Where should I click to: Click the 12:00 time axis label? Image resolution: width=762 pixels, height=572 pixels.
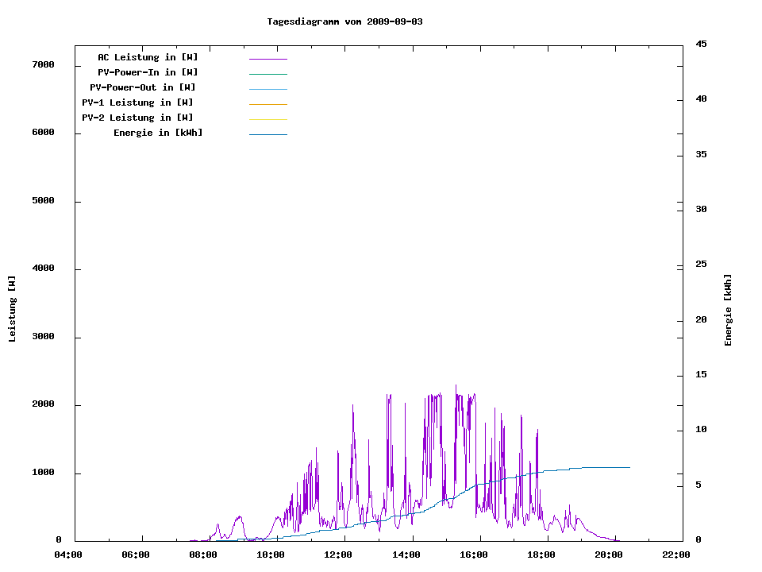coord(338,555)
